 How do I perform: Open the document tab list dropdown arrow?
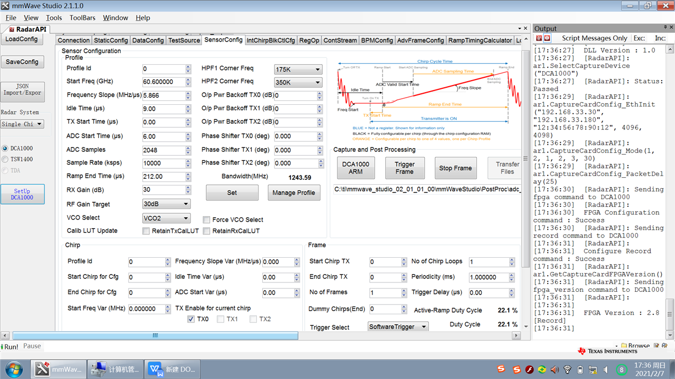tap(519, 29)
